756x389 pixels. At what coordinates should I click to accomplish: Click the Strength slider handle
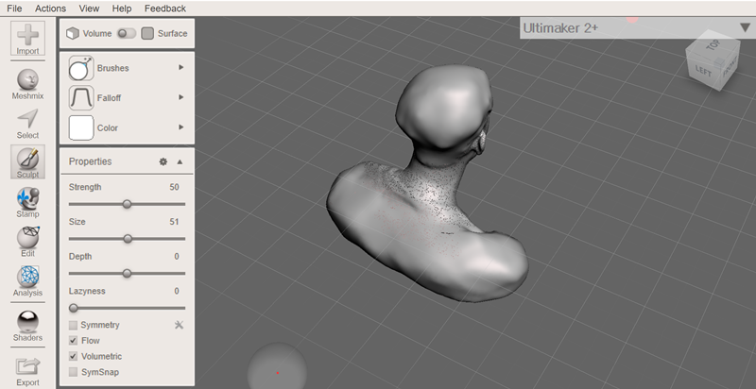pyautogui.click(x=127, y=204)
